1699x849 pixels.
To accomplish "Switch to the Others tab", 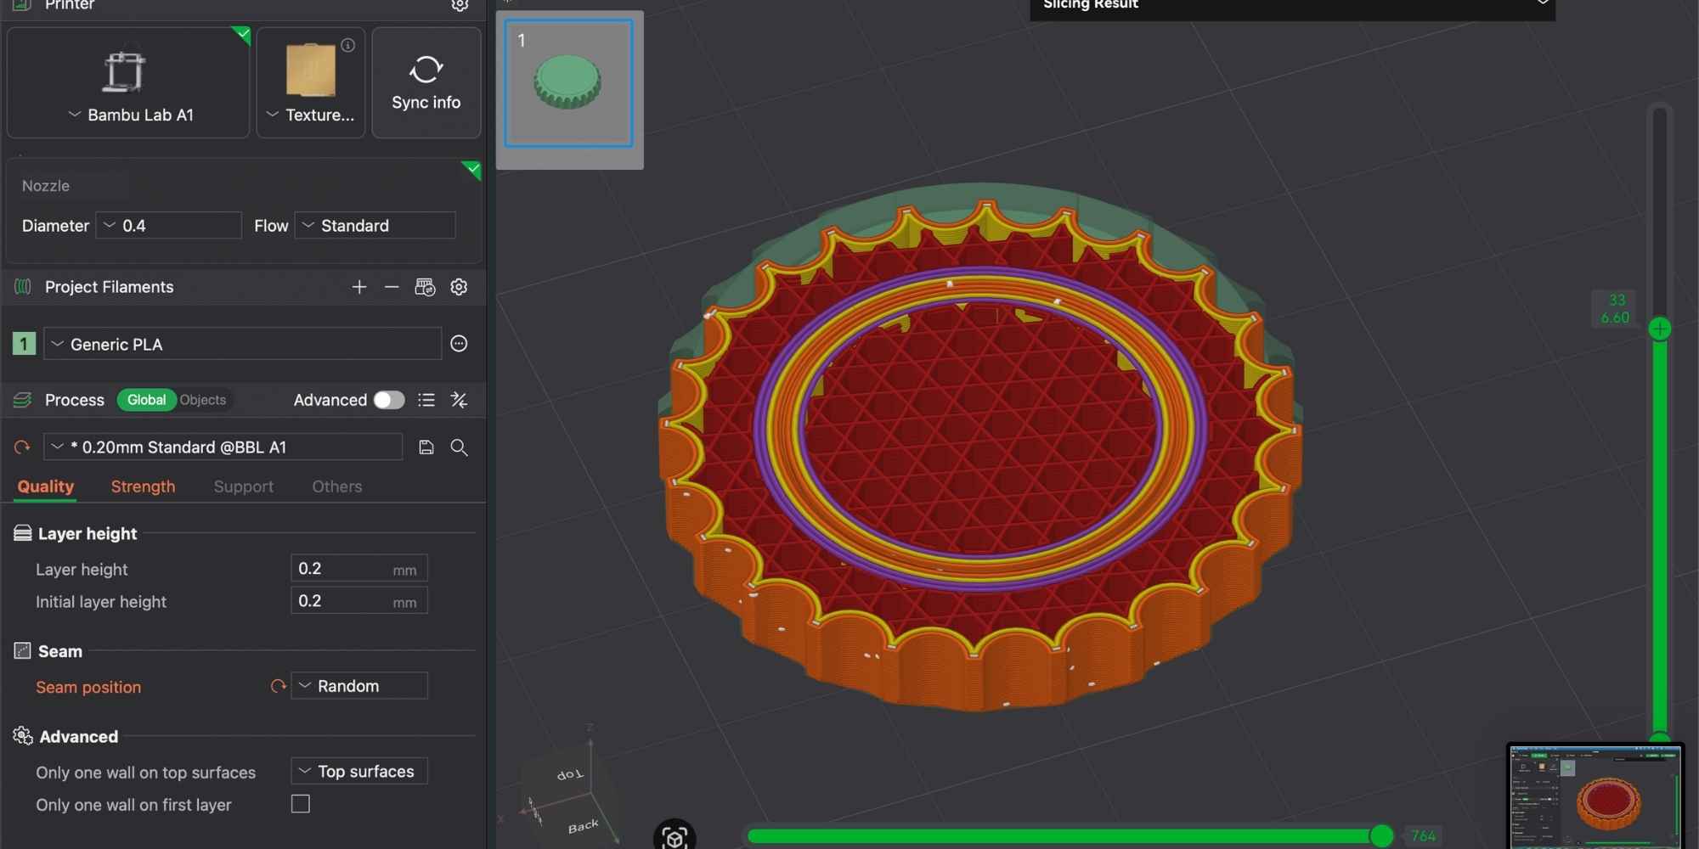I will point(337,486).
